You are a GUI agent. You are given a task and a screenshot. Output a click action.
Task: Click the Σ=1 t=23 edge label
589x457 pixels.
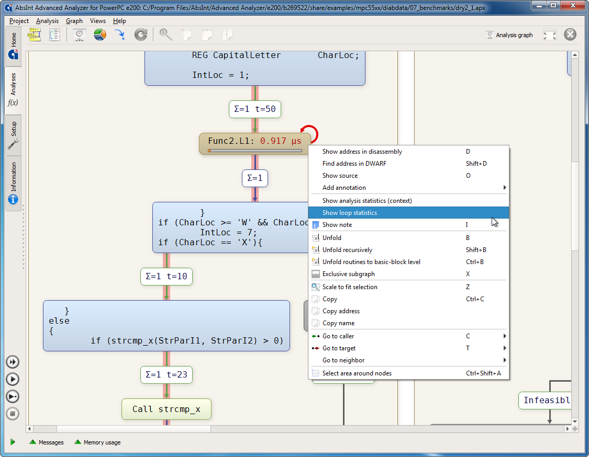pos(166,375)
